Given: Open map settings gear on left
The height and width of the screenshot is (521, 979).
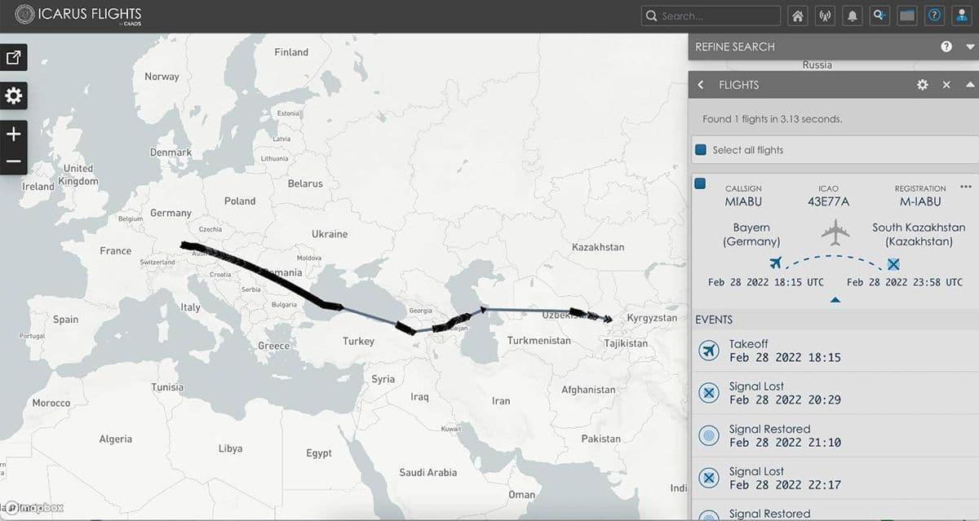Looking at the screenshot, I should point(14,96).
